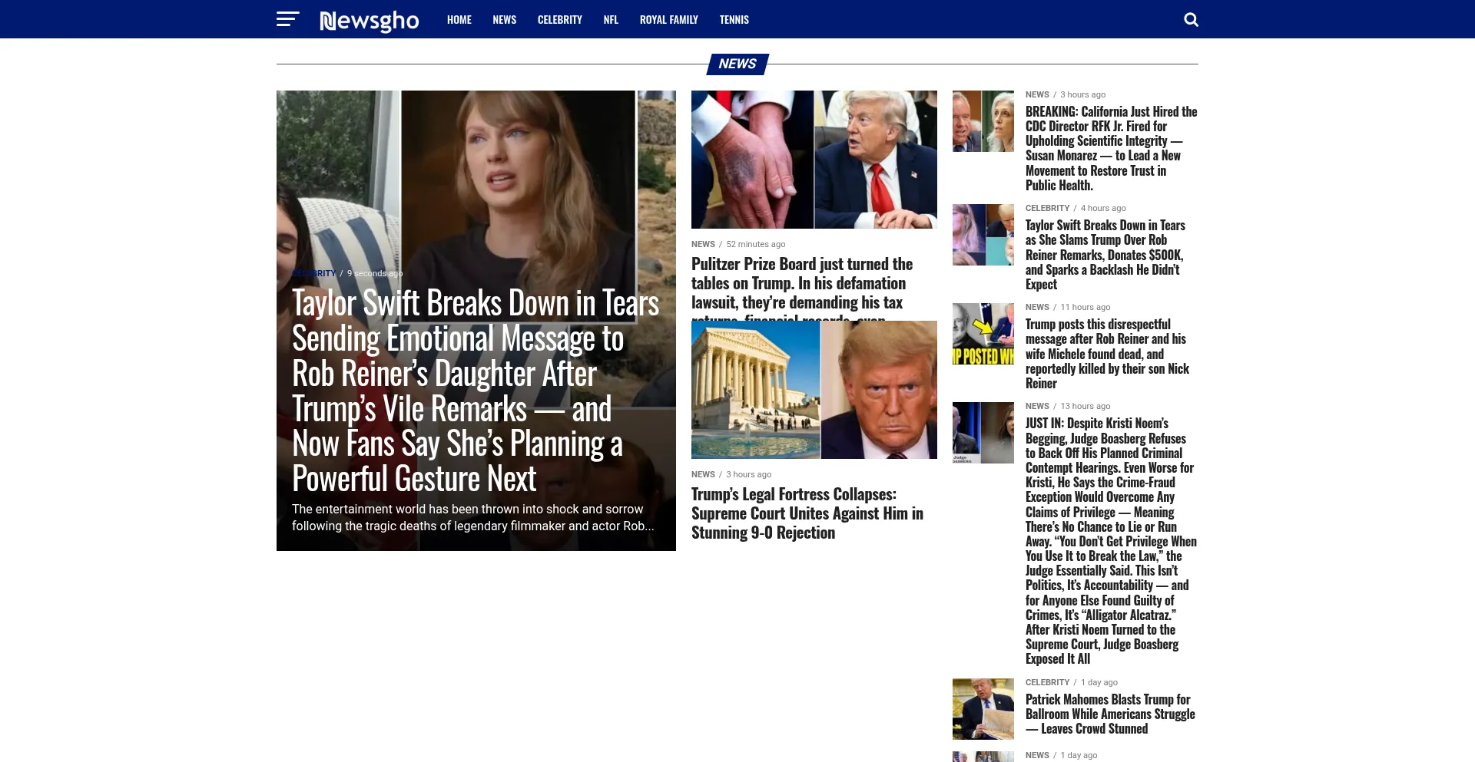Select the NFL section
This screenshot has height=762, width=1475.
pyautogui.click(x=611, y=20)
